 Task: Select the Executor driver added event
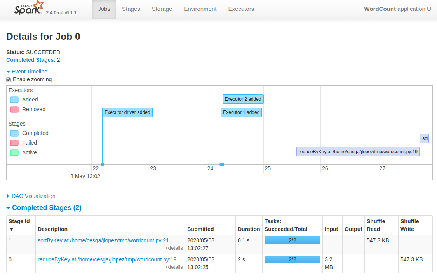coord(127,112)
